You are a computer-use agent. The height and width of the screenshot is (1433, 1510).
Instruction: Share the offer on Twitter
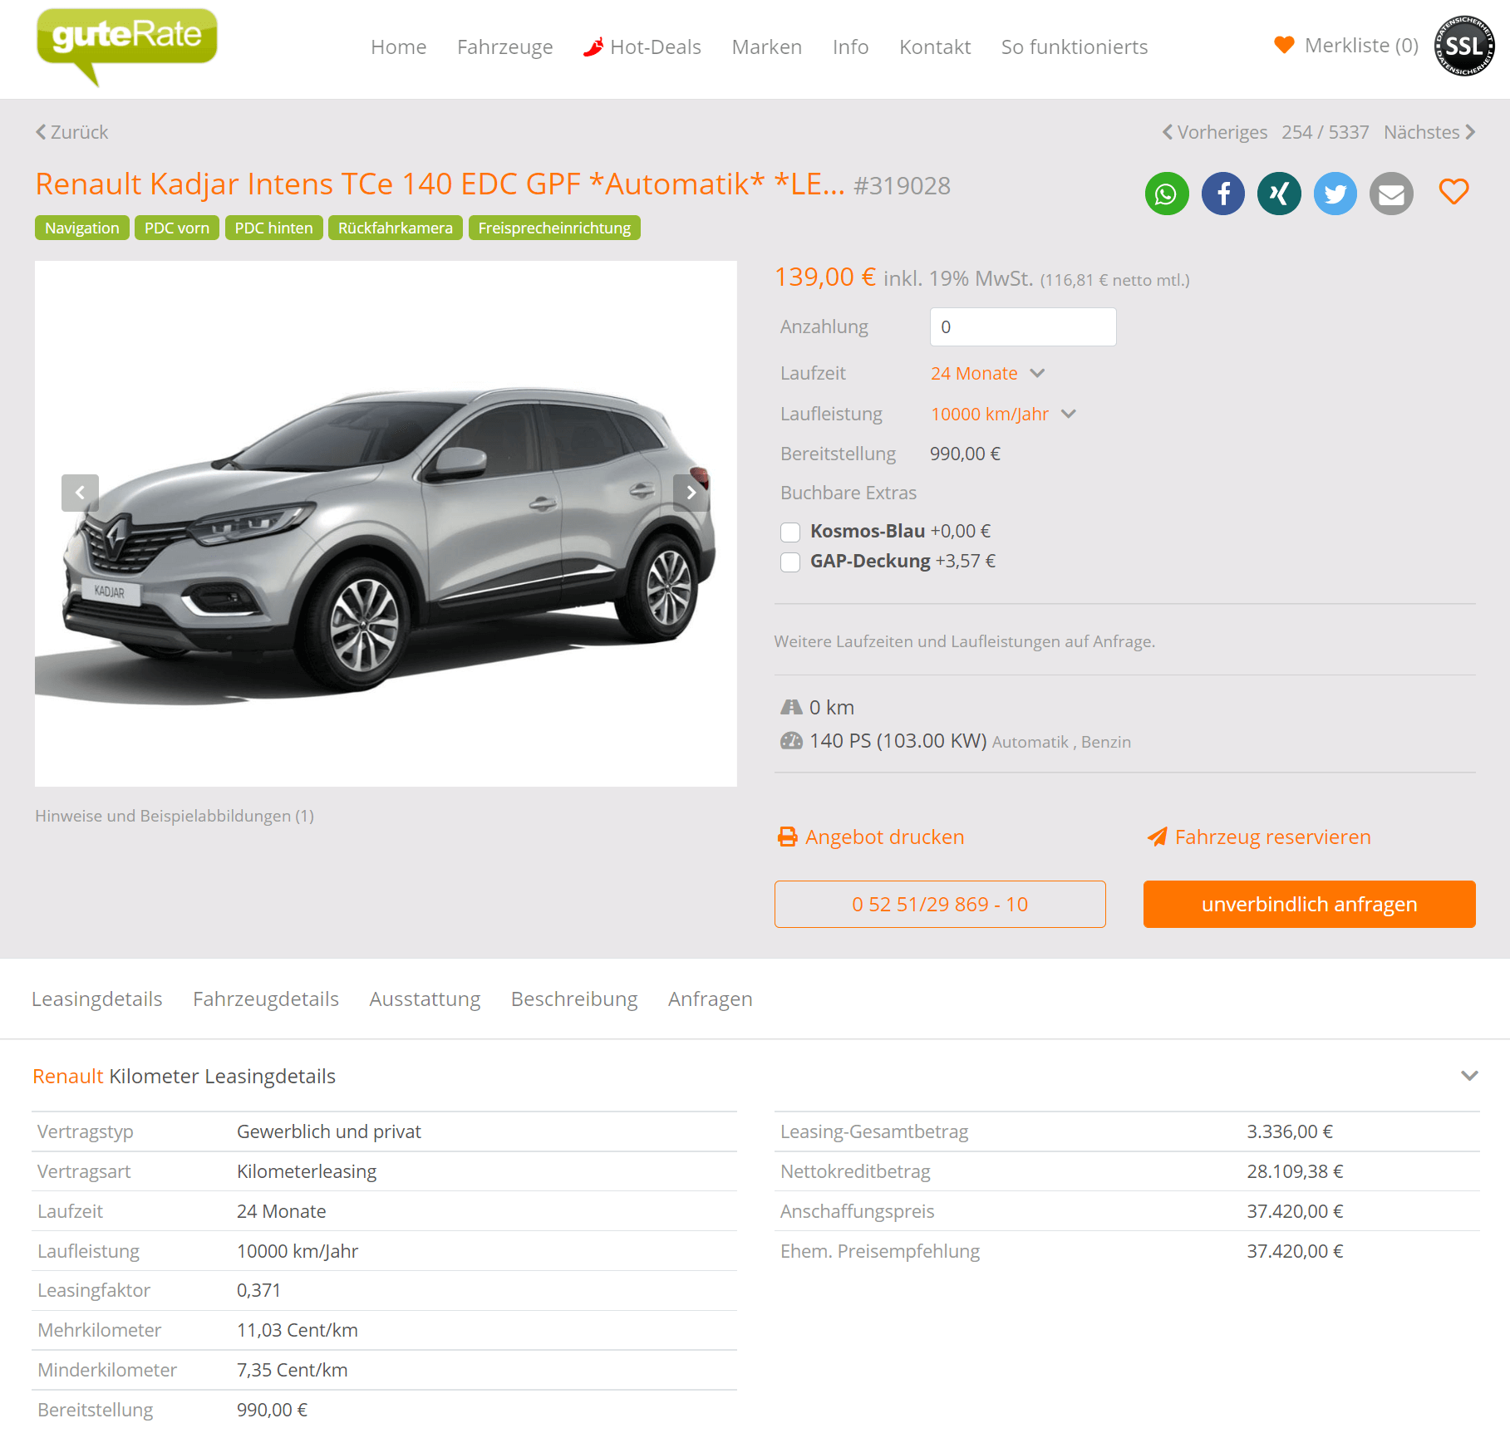pyautogui.click(x=1335, y=194)
